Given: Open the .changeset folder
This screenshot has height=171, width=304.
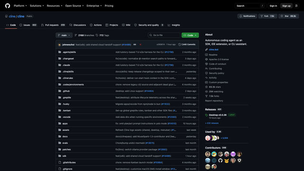Looking at the screenshot, I should click(x=68, y=58).
